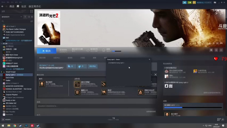Click the activity post input field
The height and width of the screenshot is (128, 227).
tap(96, 106)
